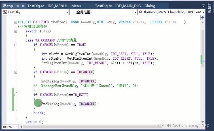214x131 pixels.
Task: Switch to the TestDlg.rc IDD_MAIN_DLG Dialog tab
Action: coord(125,6)
